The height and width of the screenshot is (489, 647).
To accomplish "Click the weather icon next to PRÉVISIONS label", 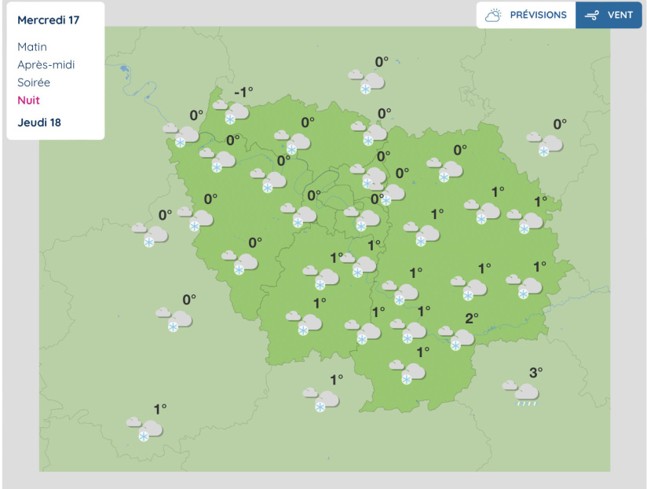I will pos(494,13).
